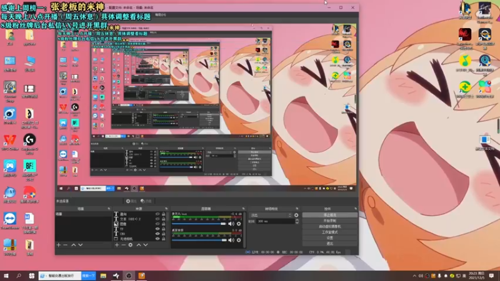
Task: Open the taskbar clock showing 20:23
Action: tap(477, 276)
